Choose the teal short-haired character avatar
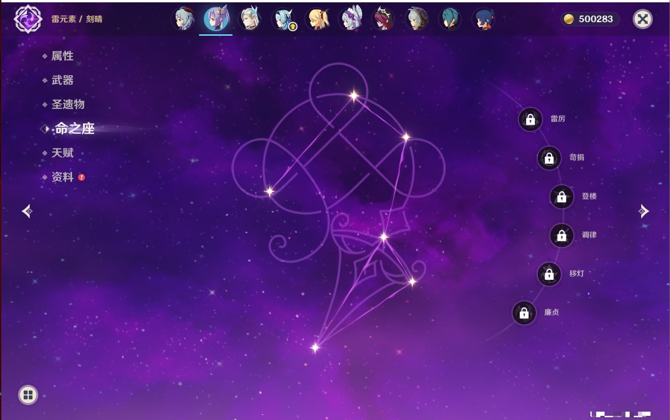This screenshot has width=670, height=420. (x=450, y=19)
